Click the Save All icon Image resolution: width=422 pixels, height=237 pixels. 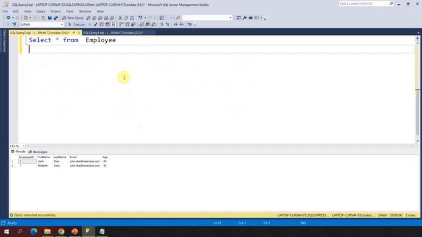pyautogui.click(x=55, y=18)
